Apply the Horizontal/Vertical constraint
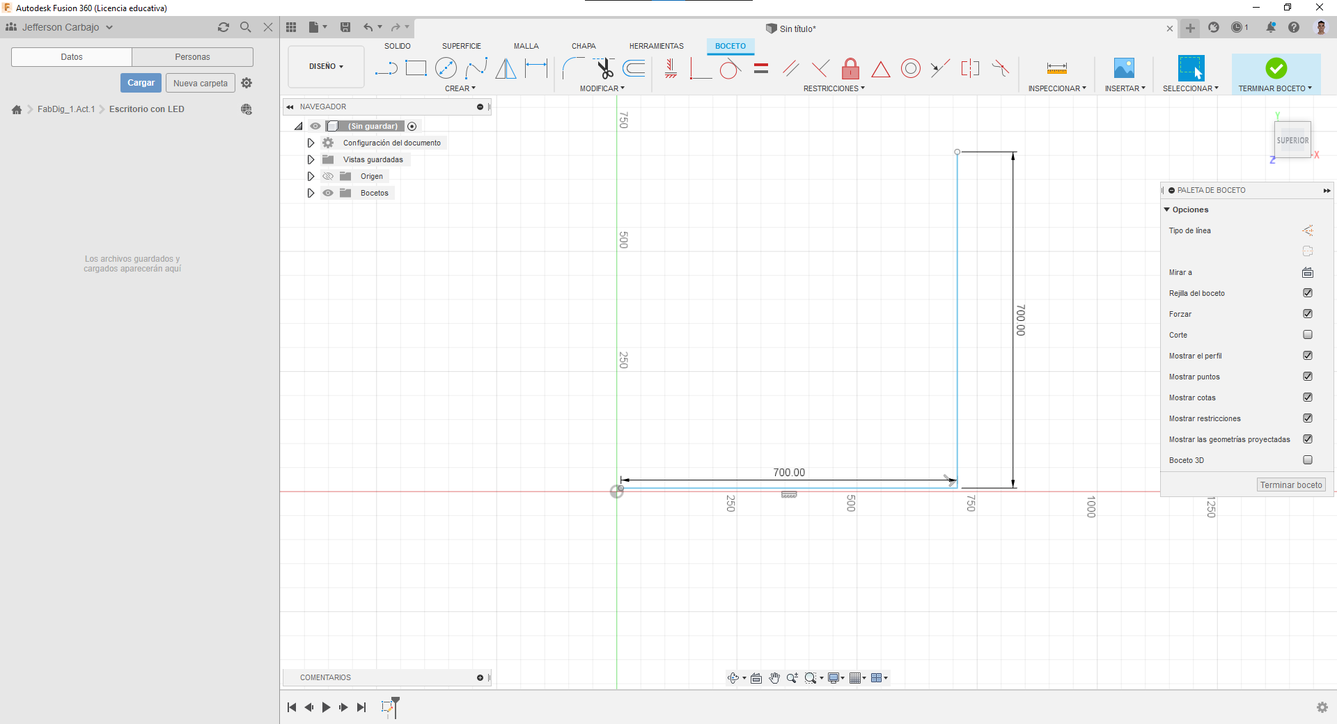1337x724 pixels. coord(671,68)
